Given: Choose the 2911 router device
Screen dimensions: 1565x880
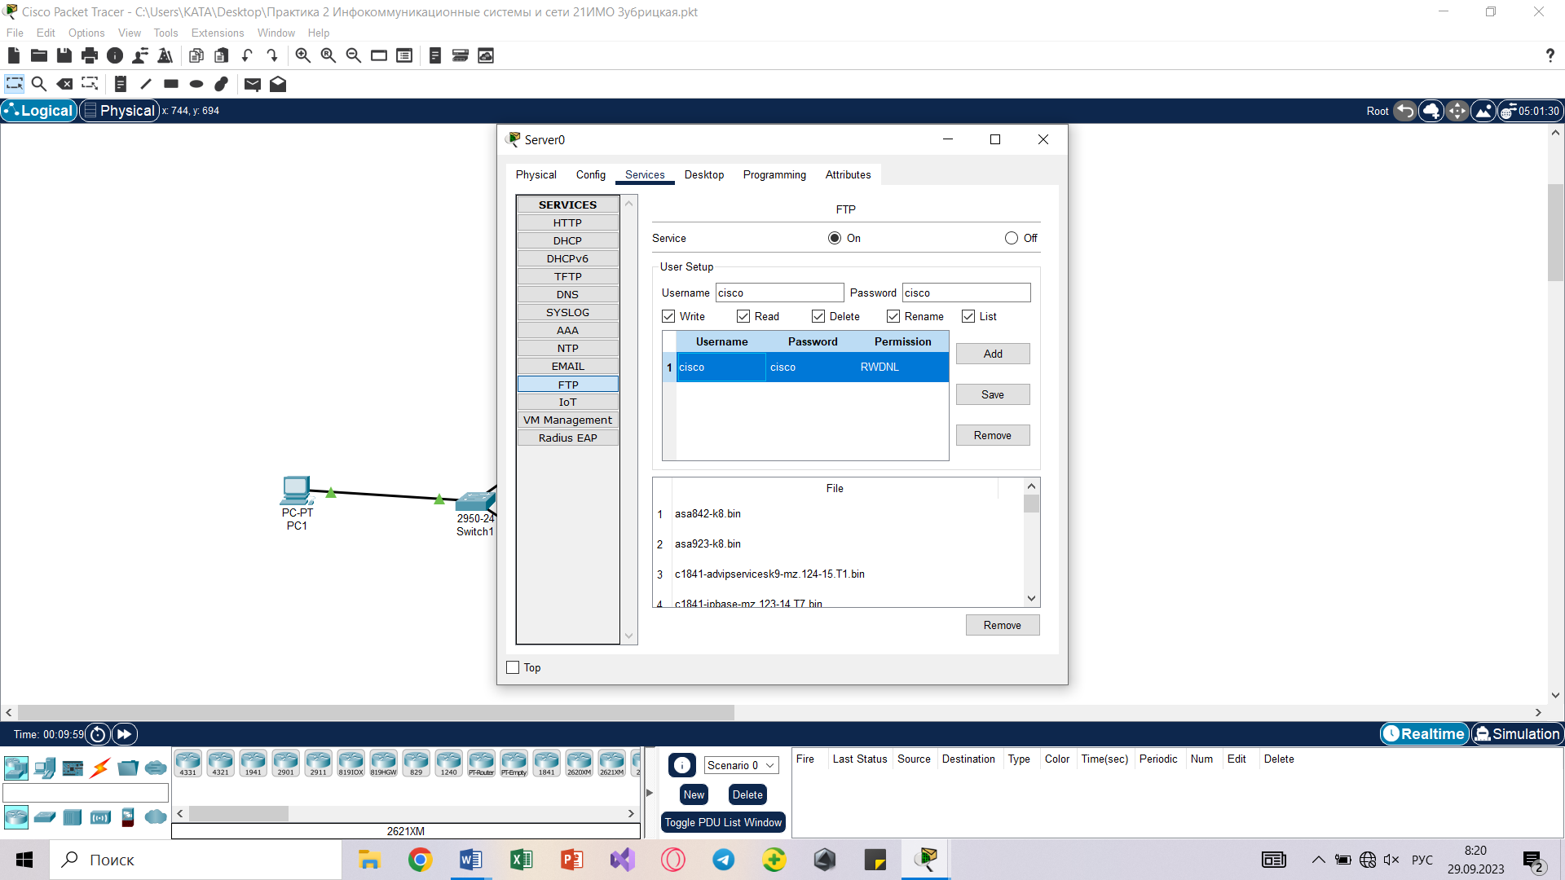Looking at the screenshot, I should [x=319, y=763].
